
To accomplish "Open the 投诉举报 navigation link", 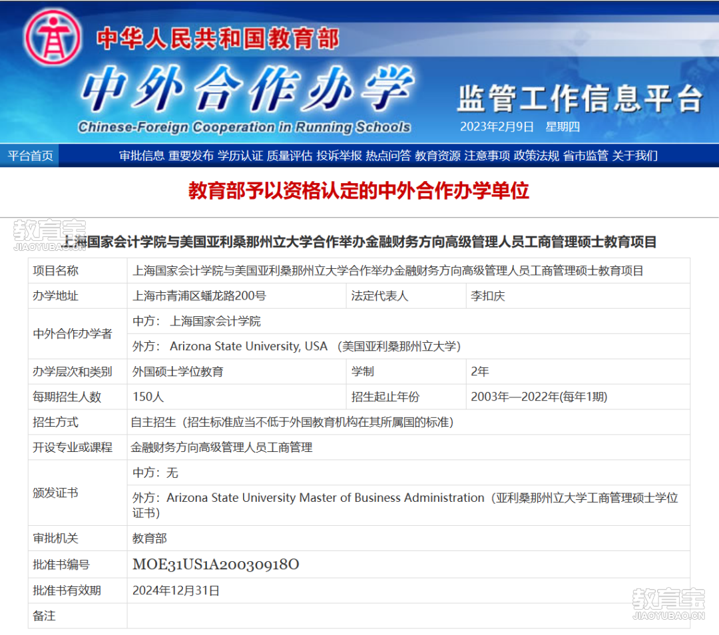I will pyautogui.click(x=339, y=156).
